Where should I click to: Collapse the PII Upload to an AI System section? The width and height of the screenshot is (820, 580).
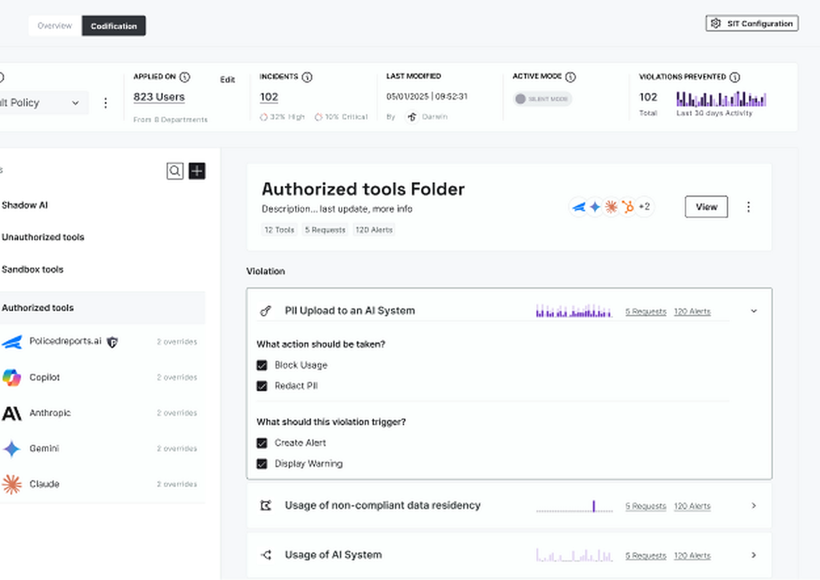(754, 312)
